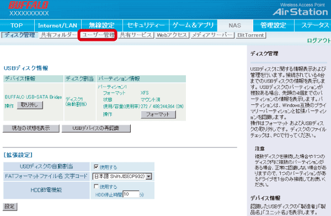Open the FAT filename character code dropdown

pos(122,176)
